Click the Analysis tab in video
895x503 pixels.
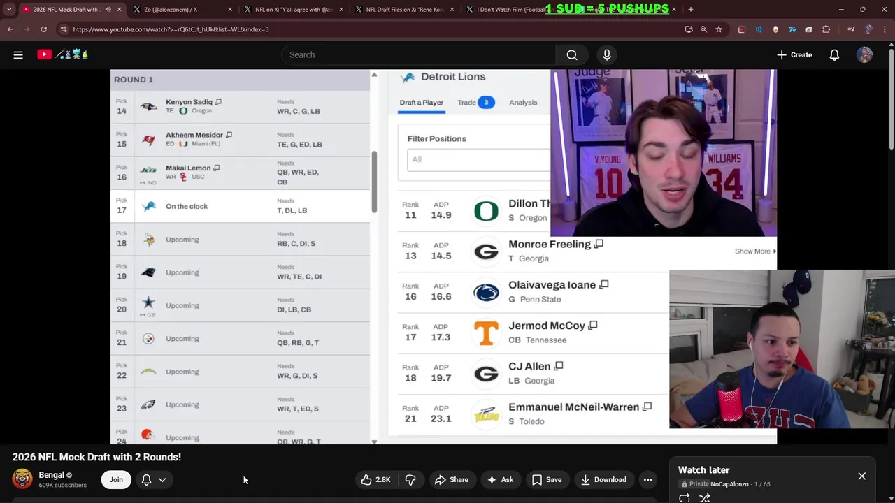tap(523, 103)
